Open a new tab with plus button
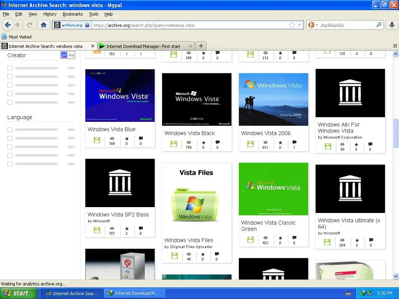 pos(201,46)
